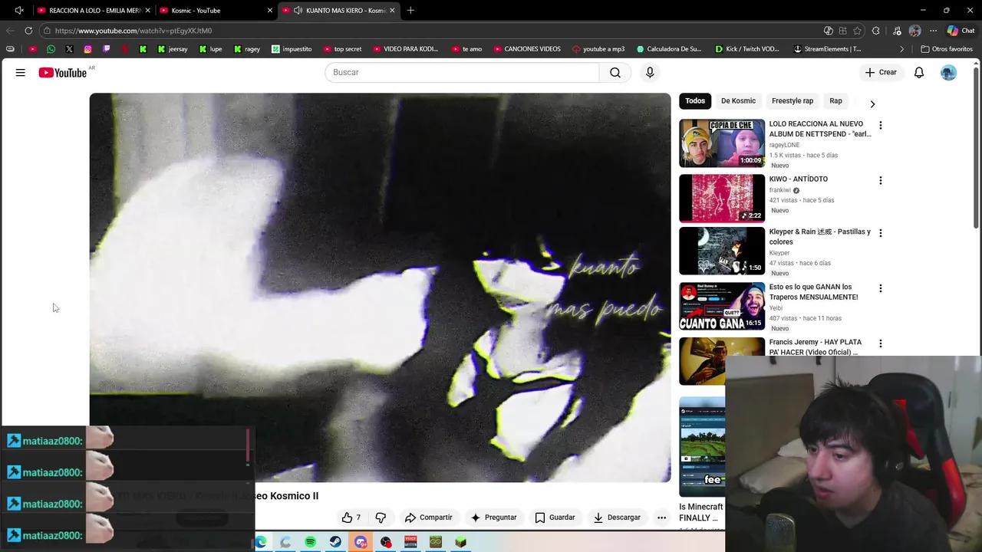Open options for LOLO REACCIONA video
This screenshot has height=552, width=982.
click(880, 125)
